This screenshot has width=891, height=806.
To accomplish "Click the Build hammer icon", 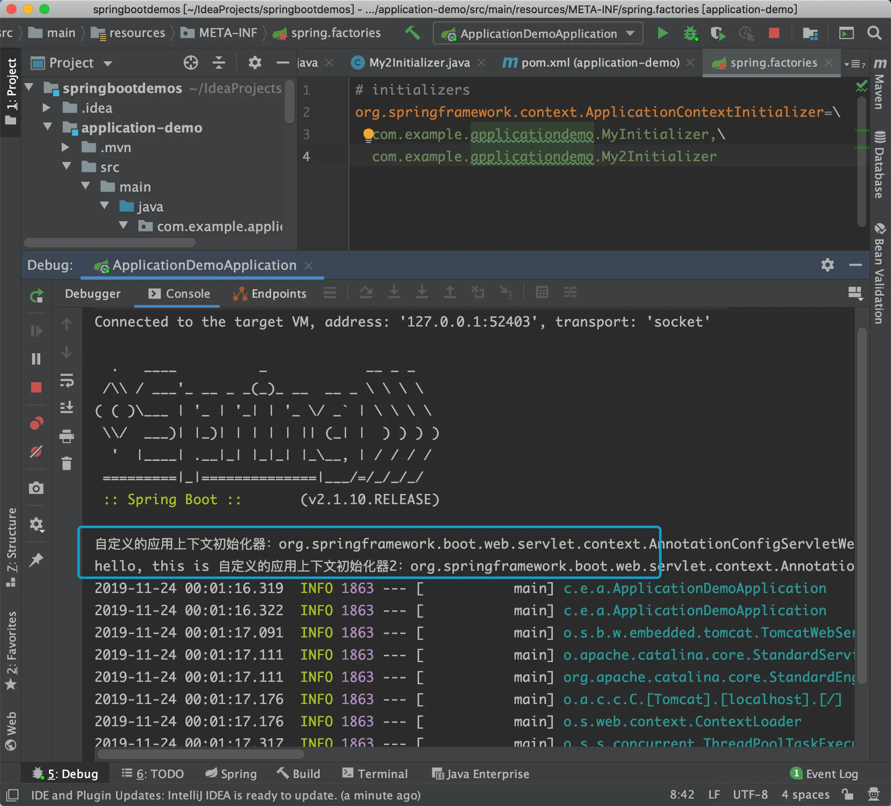I will (x=413, y=33).
